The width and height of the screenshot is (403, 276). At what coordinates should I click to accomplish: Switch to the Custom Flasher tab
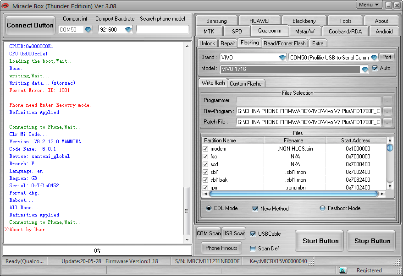[246, 84]
